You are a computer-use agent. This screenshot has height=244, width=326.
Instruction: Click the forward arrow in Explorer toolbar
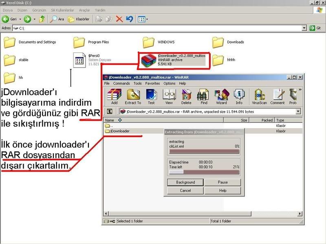[x=27, y=19]
